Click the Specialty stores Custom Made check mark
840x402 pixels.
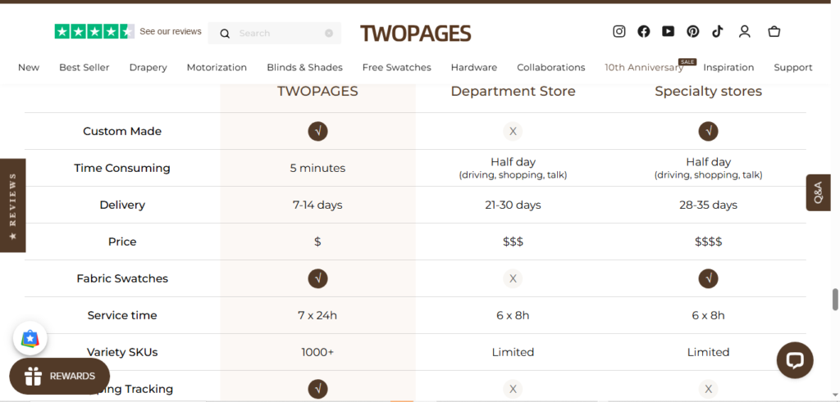[708, 131]
